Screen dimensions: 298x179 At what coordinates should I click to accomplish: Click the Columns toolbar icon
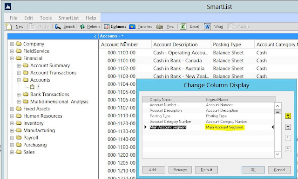[107, 27]
